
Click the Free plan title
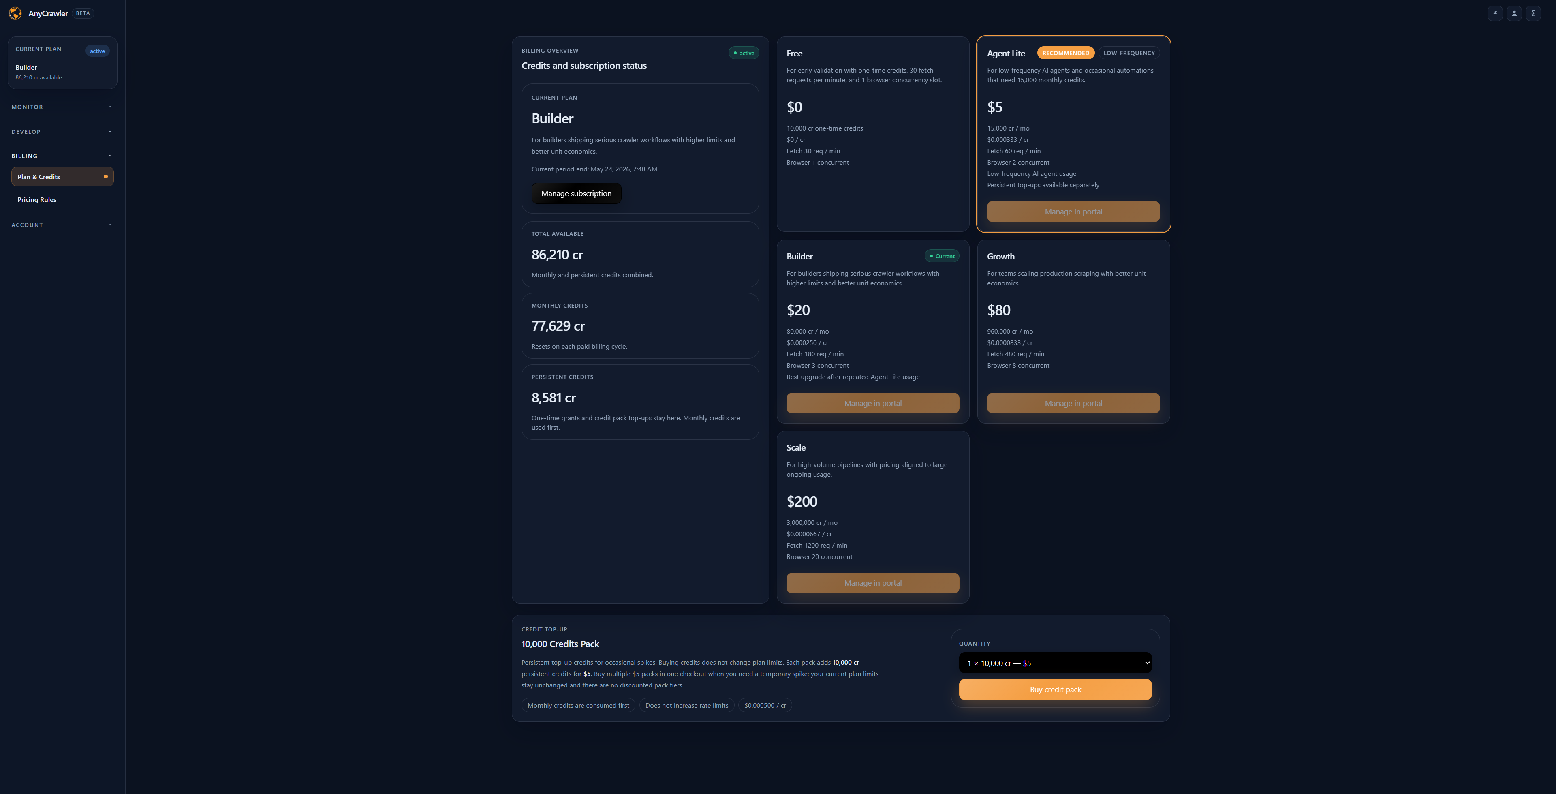[x=794, y=53]
